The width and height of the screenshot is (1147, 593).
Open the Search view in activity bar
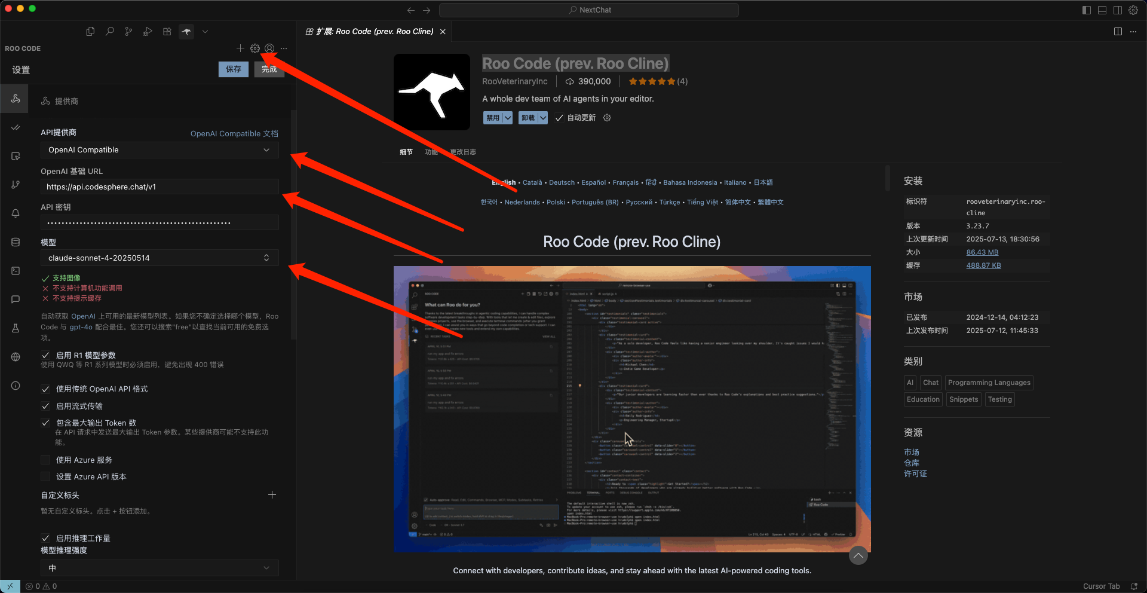(110, 32)
